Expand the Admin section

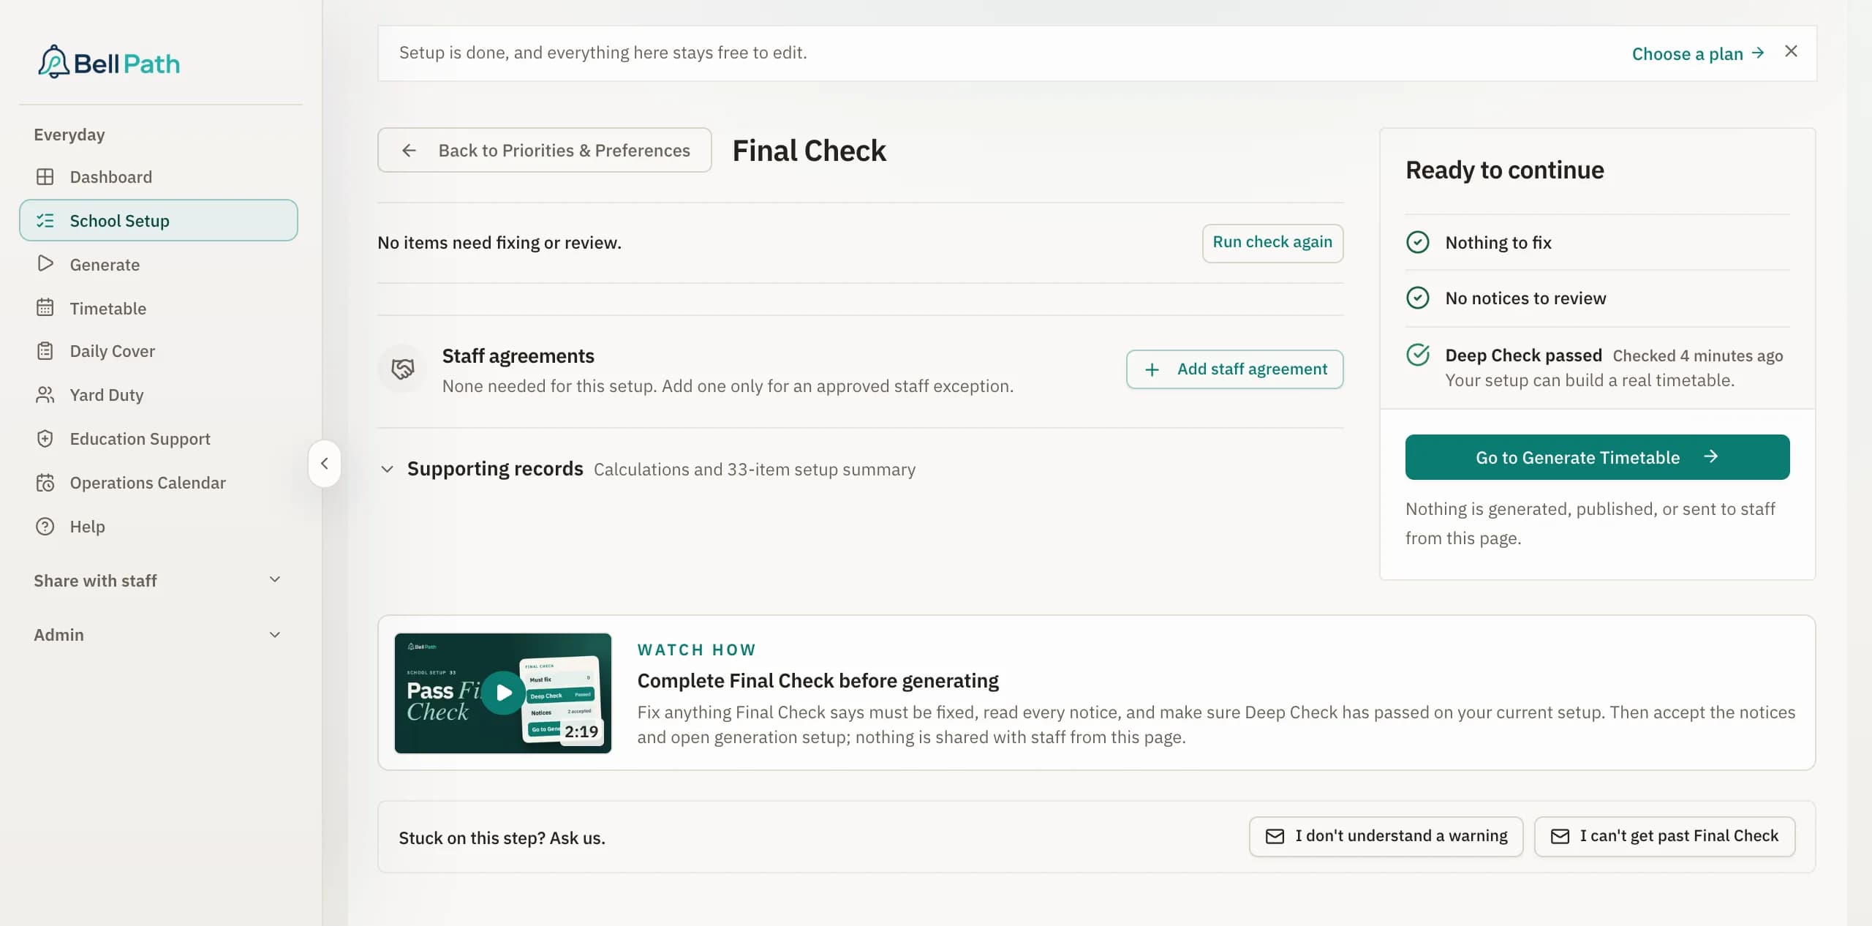click(x=158, y=634)
